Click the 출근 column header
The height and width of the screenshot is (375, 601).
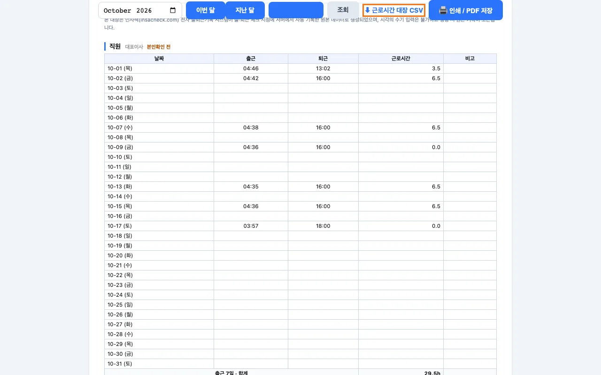tap(251, 59)
